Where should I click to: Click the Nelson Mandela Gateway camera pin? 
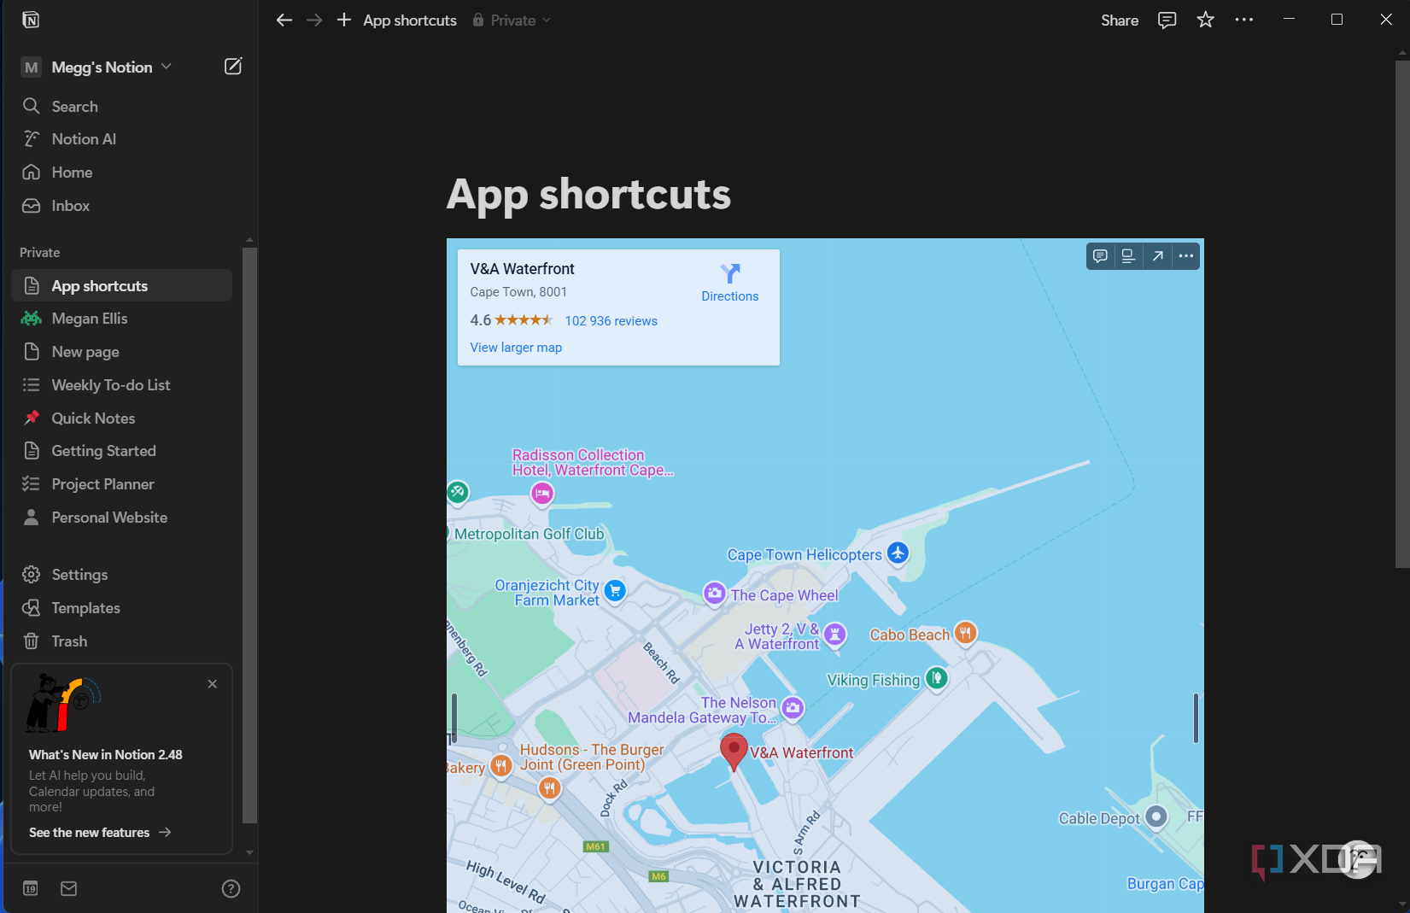click(x=793, y=707)
